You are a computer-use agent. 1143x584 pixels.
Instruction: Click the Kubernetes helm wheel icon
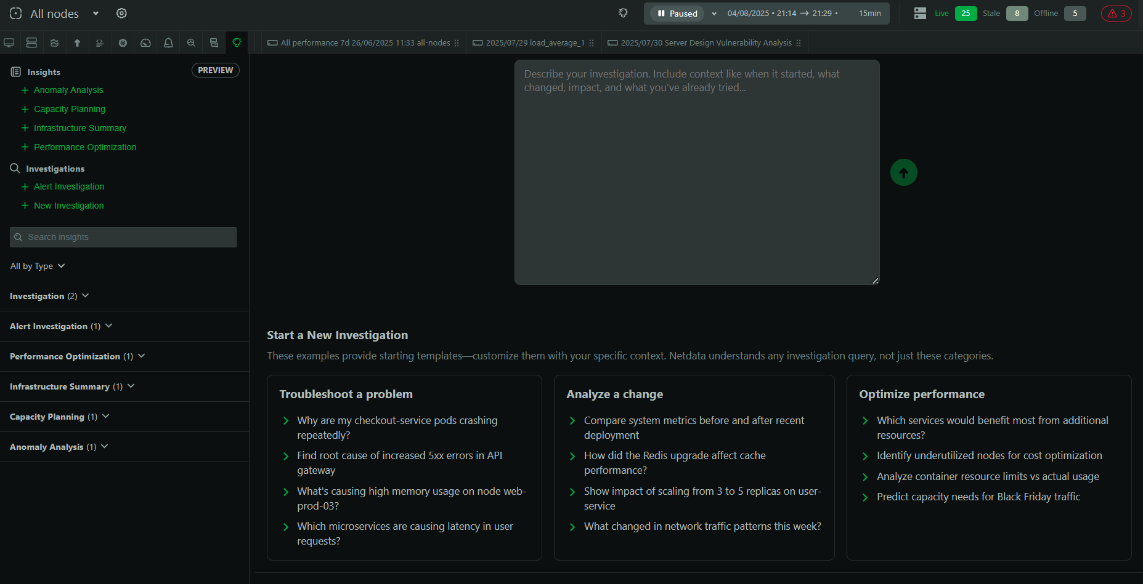click(x=123, y=42)
